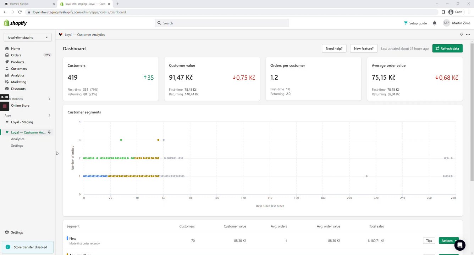Open Discounts in the sidebar
This screenshot has height=255, width=474.
tap(18, 89)
